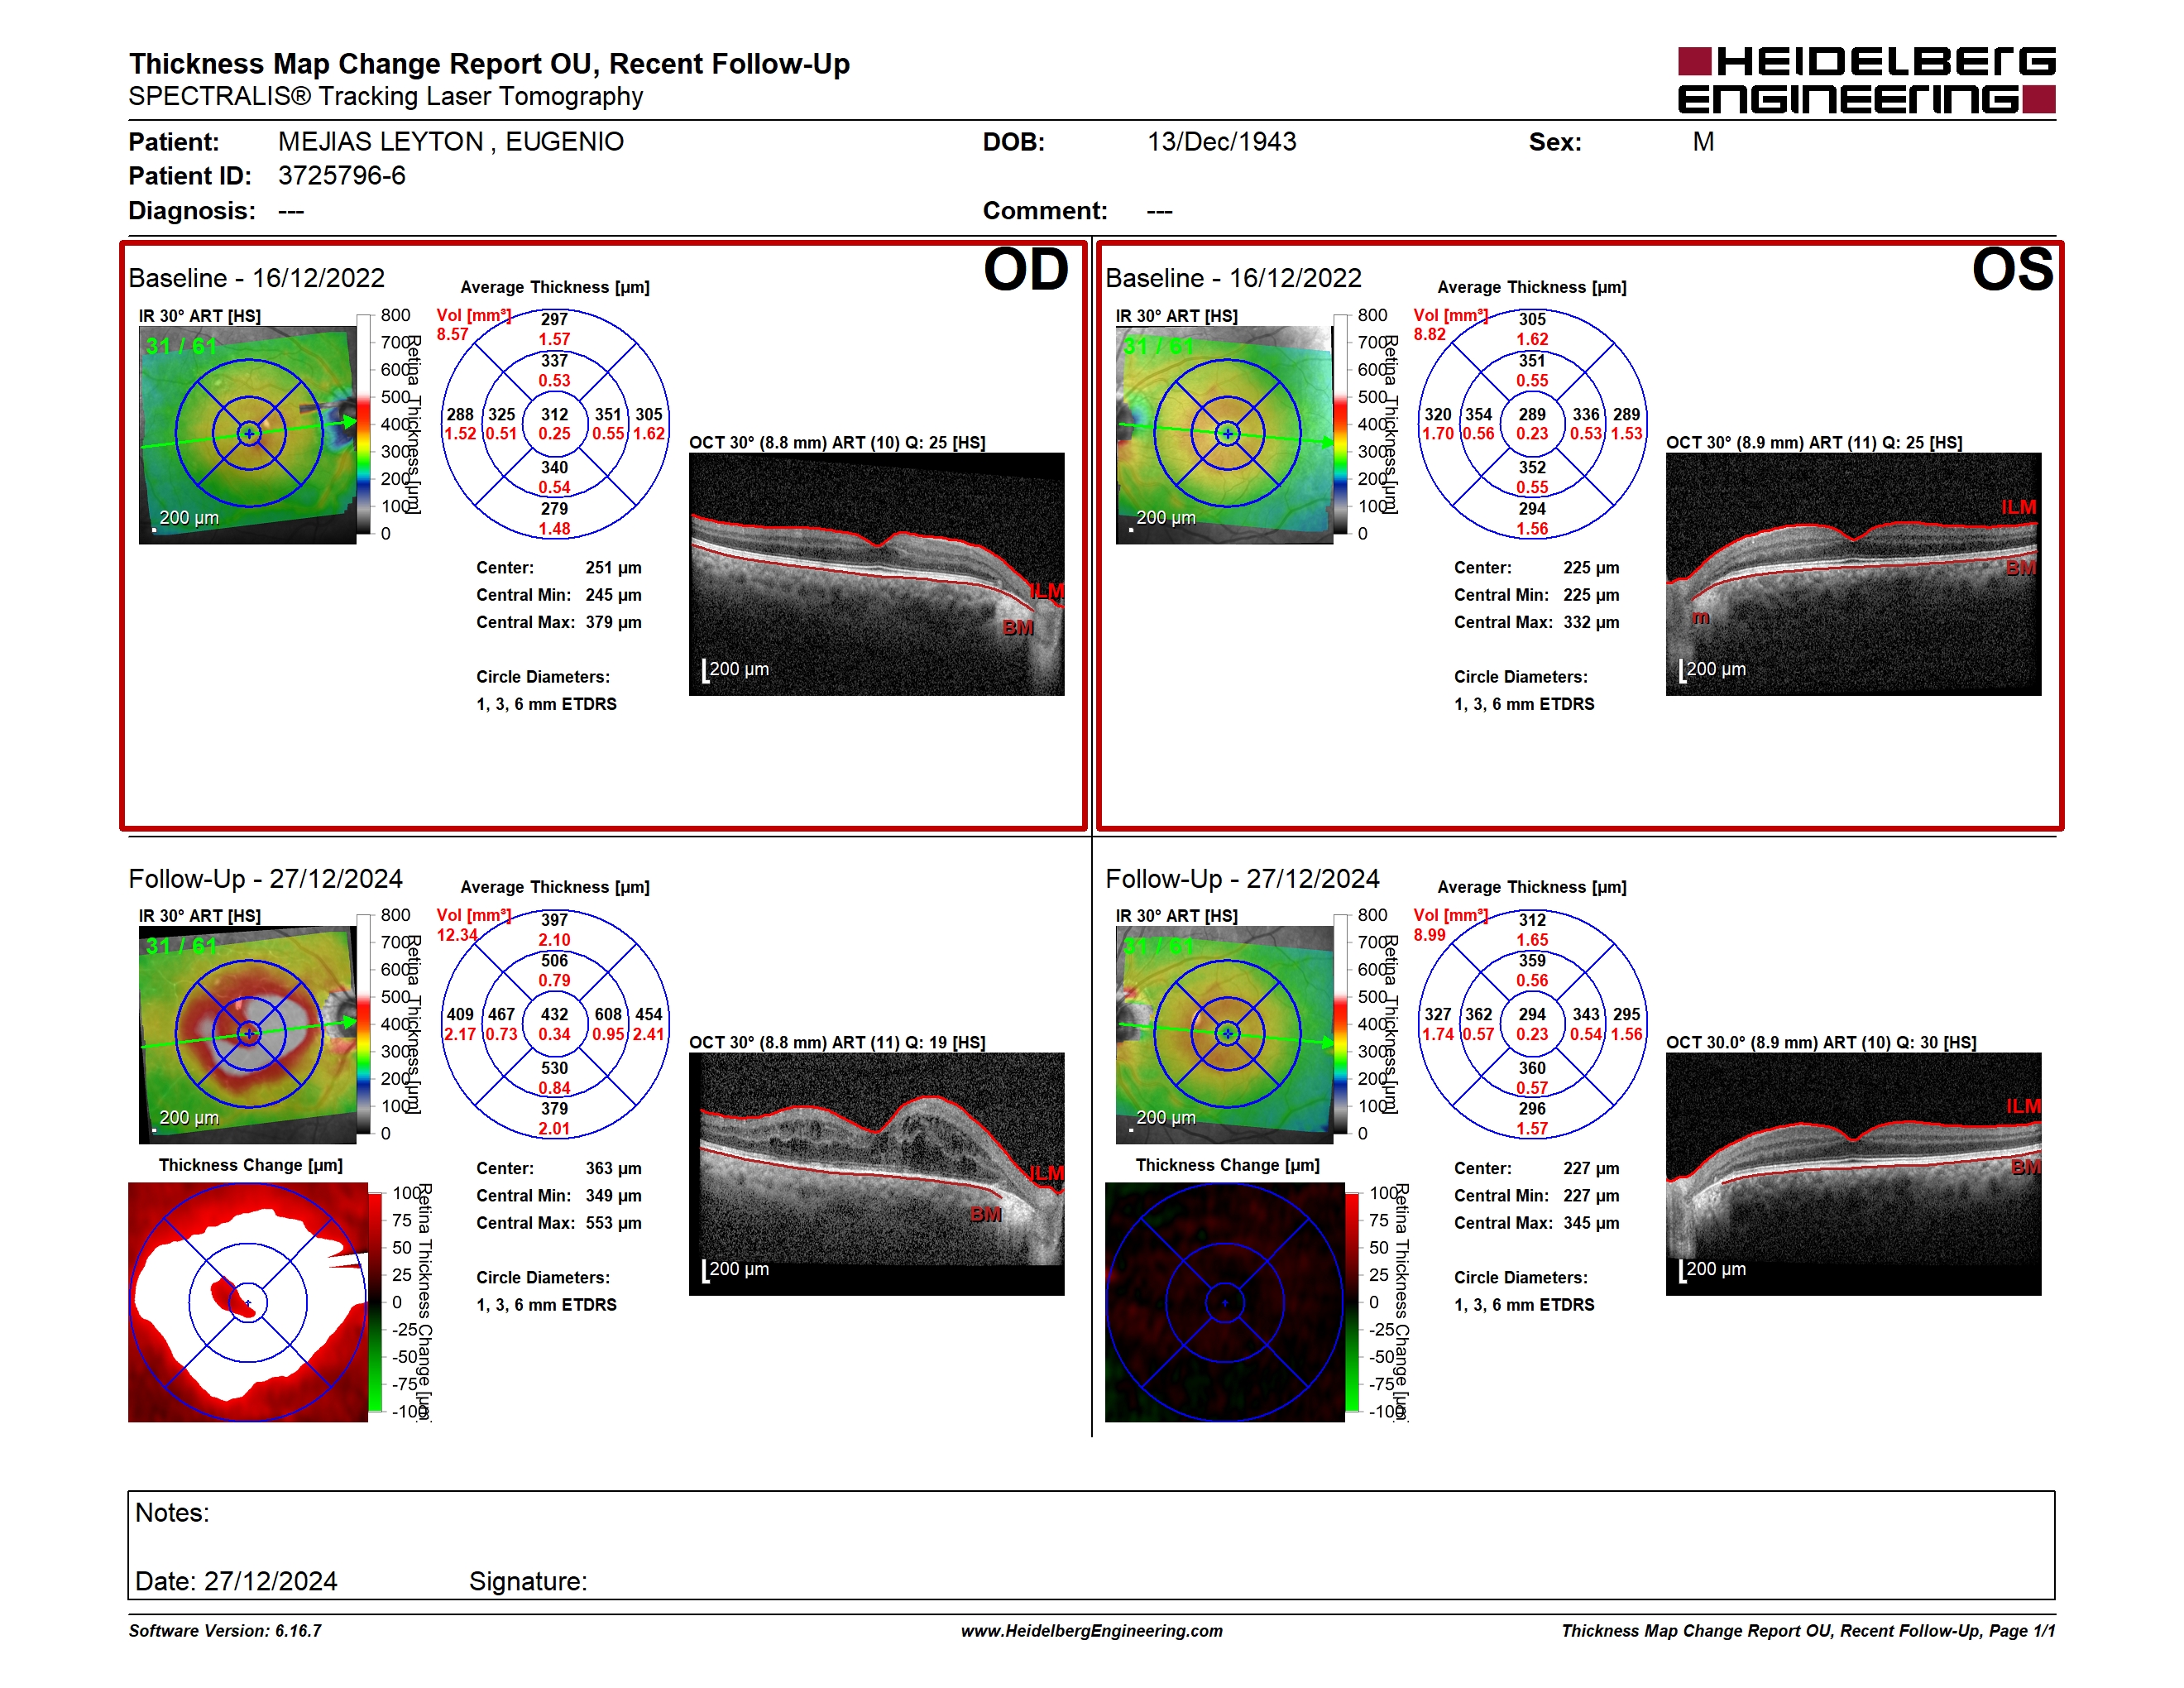Select the OS follow-up ETDRS thickness grid
The image size is (2184, 1688).
pyautogui.click(x=1532, y=1024)
